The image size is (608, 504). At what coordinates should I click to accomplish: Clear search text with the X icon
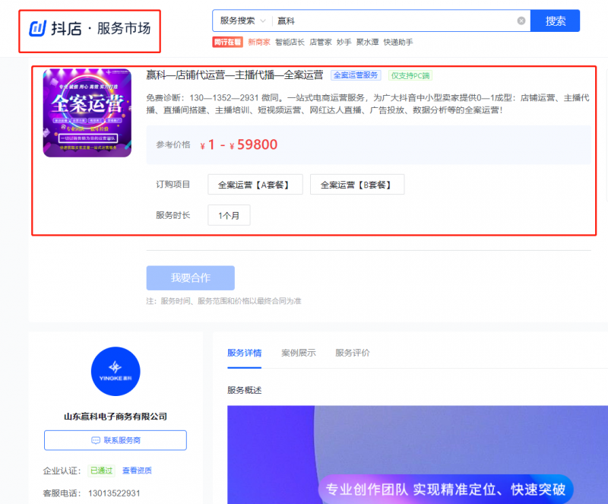tap(521, 21)
